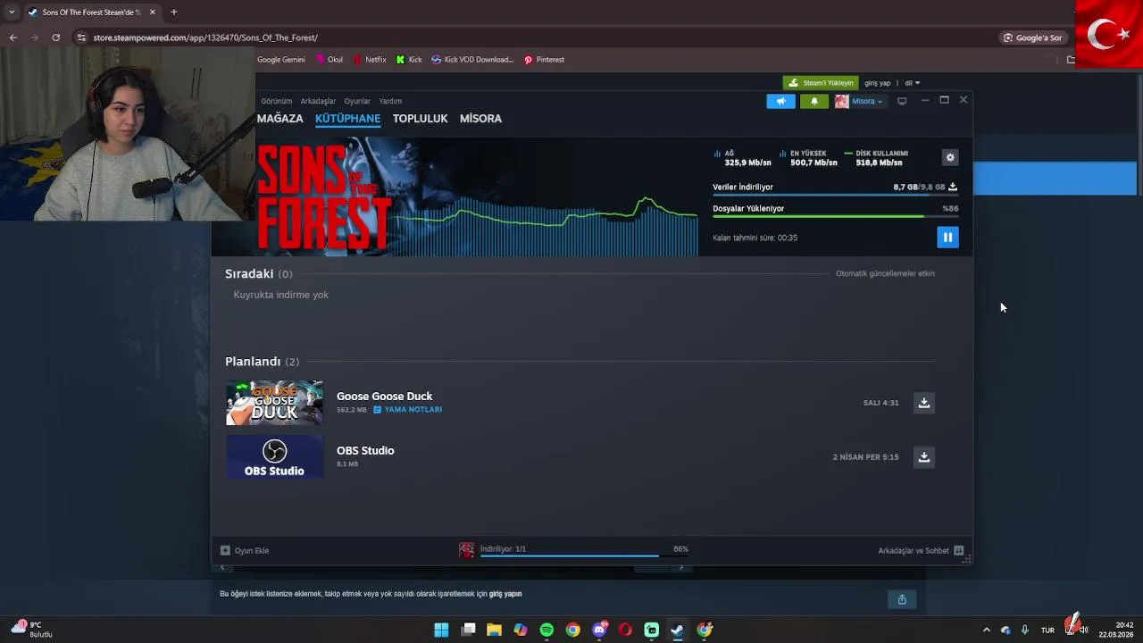
Task: Click the site info icon in address bar
Action: click(x=81, y=38)
